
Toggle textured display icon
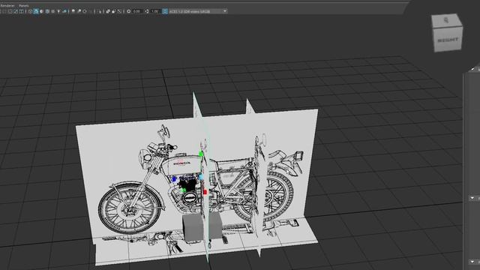tap(52, 11)
